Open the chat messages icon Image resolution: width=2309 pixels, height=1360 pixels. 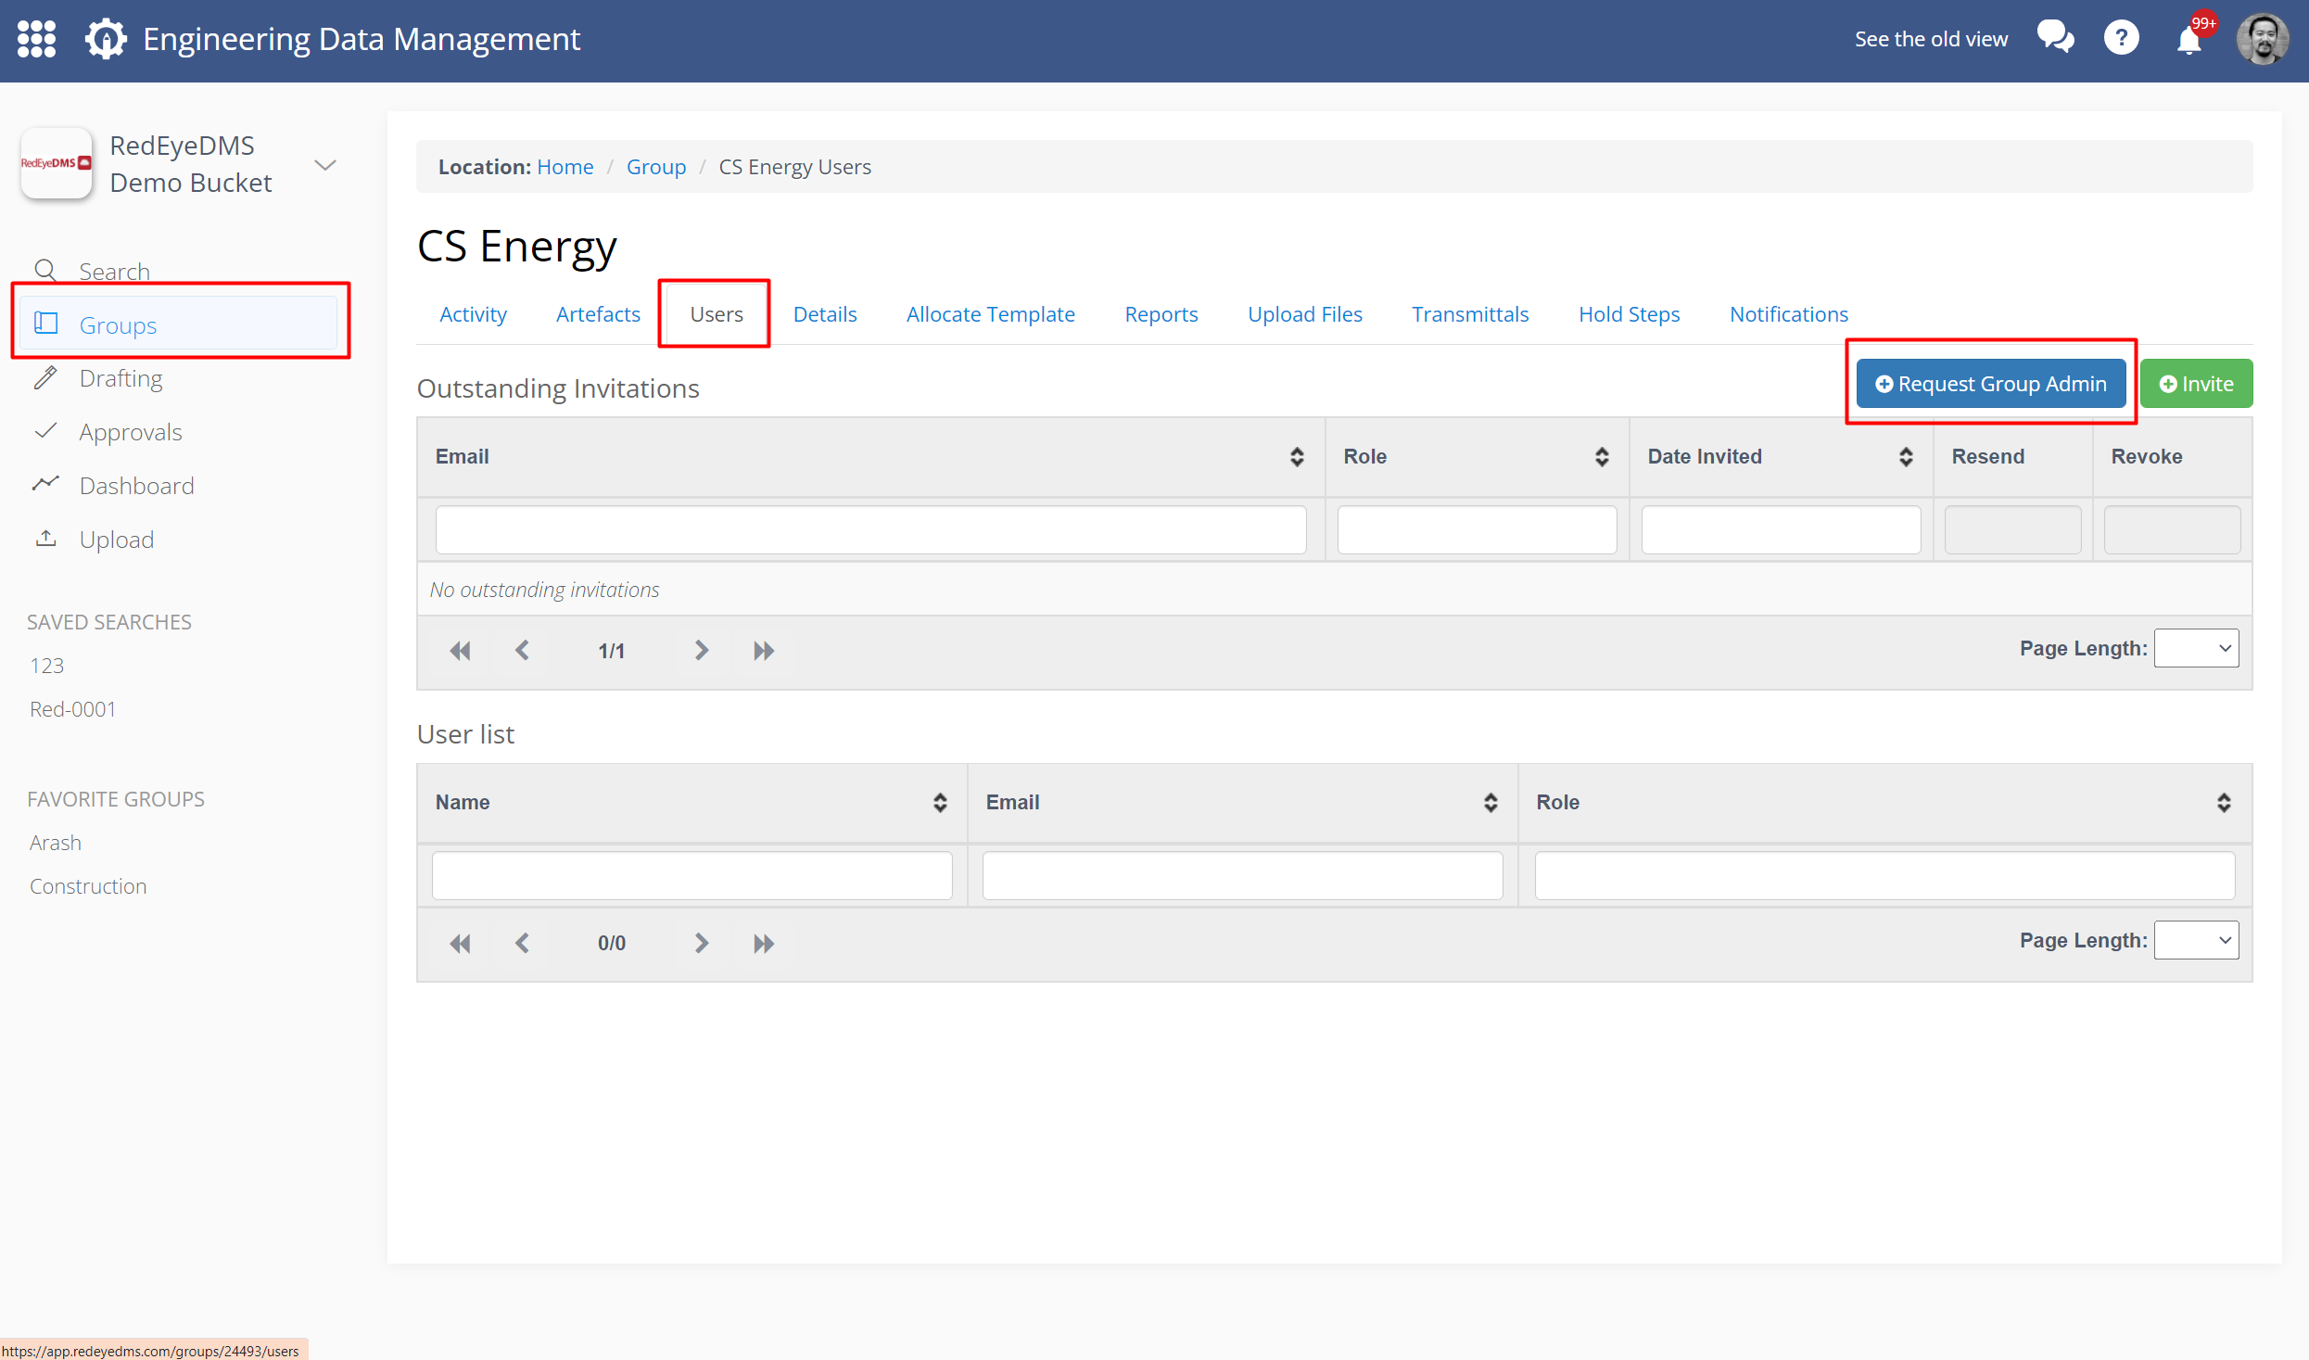[2055, 38]
